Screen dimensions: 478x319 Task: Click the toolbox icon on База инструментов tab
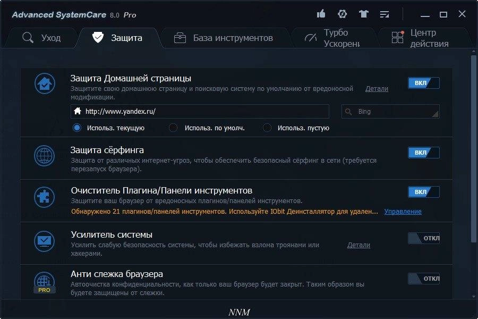(x=180, y=38)
